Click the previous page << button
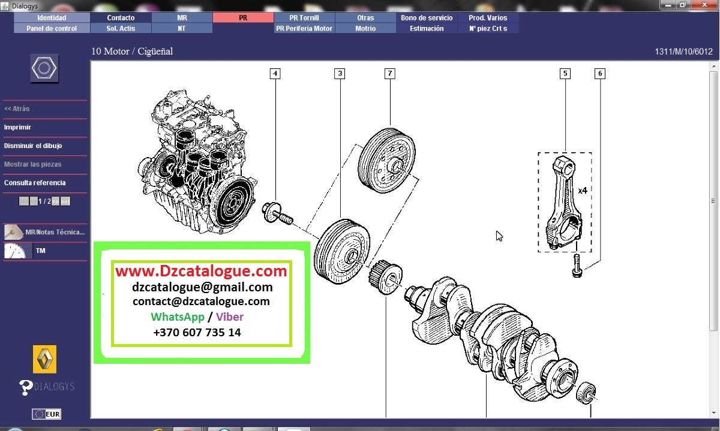 click(x=34, y=201)
